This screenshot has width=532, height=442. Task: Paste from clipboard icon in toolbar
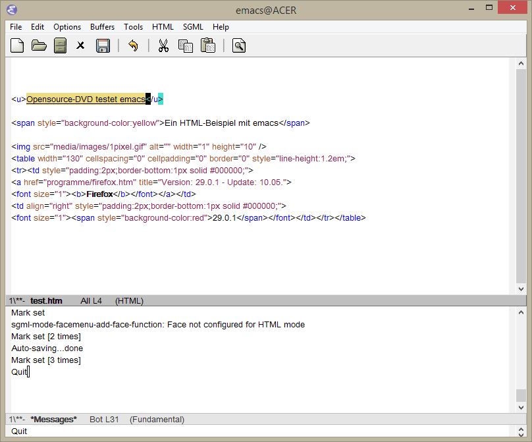(x=208, y=45)
